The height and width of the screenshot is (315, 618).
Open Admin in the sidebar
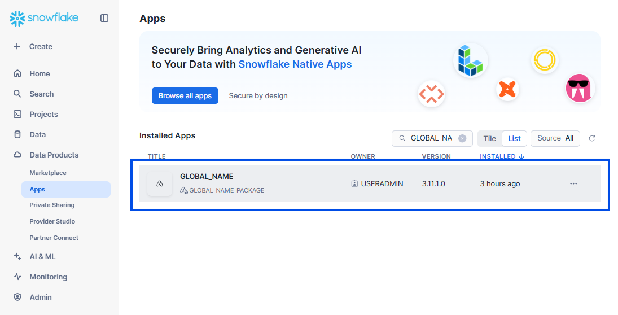40,297
